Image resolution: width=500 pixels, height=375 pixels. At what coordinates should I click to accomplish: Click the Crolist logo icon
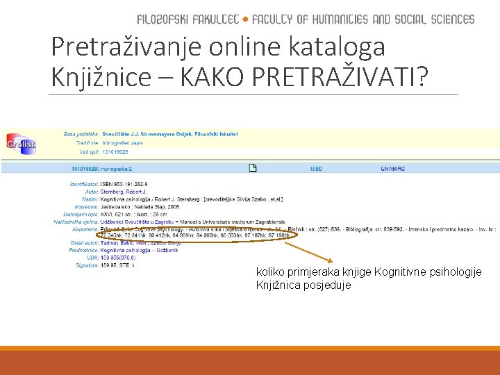click(21, 144)
